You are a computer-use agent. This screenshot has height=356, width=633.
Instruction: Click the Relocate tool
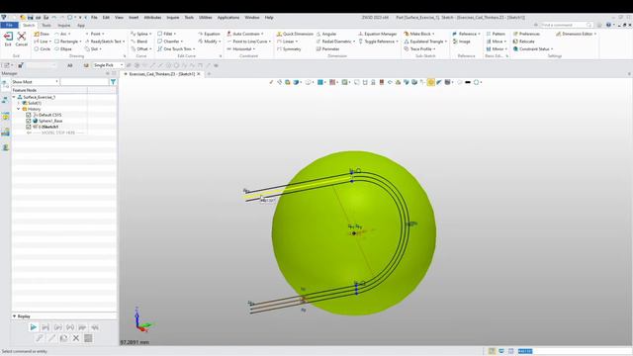click(x=523, y=42)
